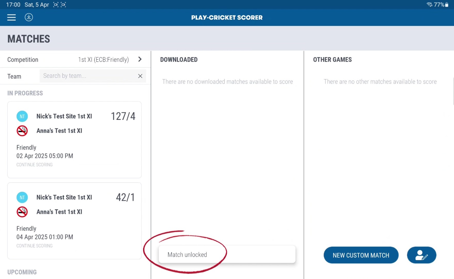This screenshot has height=279, width=454.
Task: Open the hamburger menu
Action: (x=11, y=17)
